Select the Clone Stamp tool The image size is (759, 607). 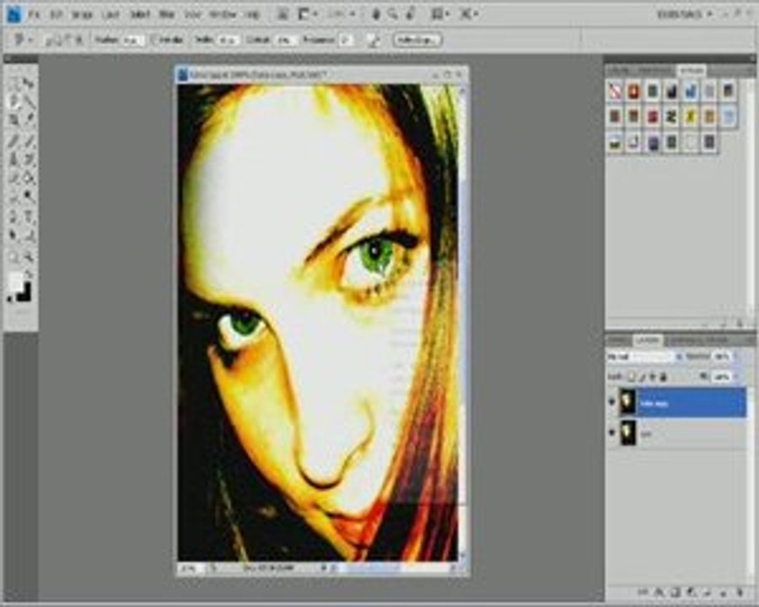click(13, 159)
